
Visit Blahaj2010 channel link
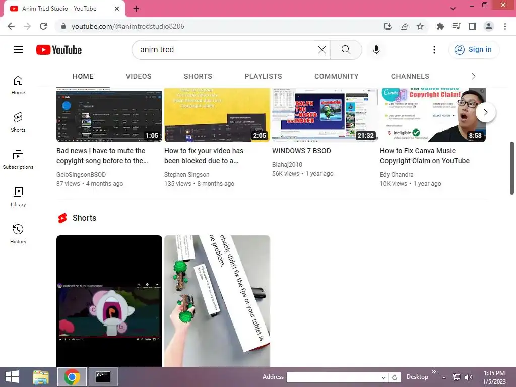[287, 165]
